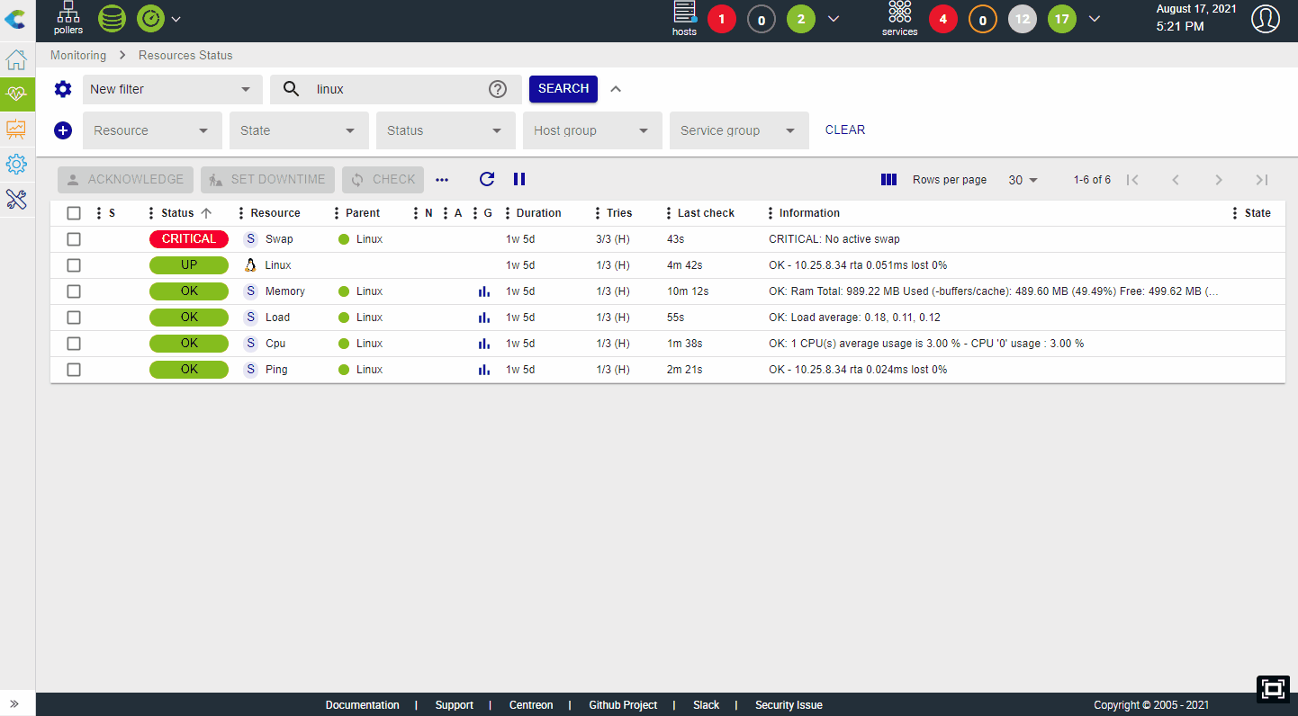Screen dimensions: 1298x716
Task: Toggle fullscreen mode icon
Action: pyautogui.click(x=1273, y=689)
